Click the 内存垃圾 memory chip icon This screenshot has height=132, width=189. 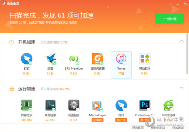(x=27, y=105)
